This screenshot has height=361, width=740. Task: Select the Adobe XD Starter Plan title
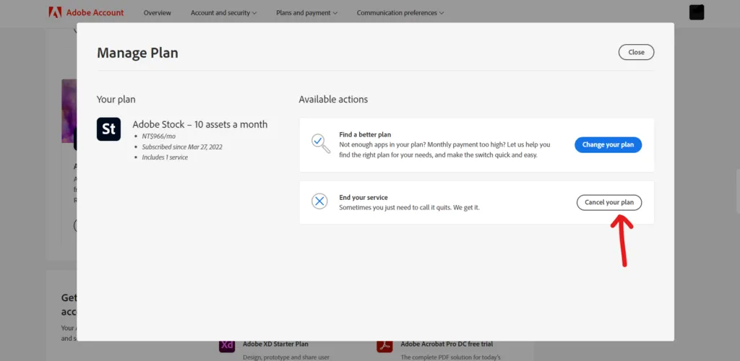[x=275, y=344]
